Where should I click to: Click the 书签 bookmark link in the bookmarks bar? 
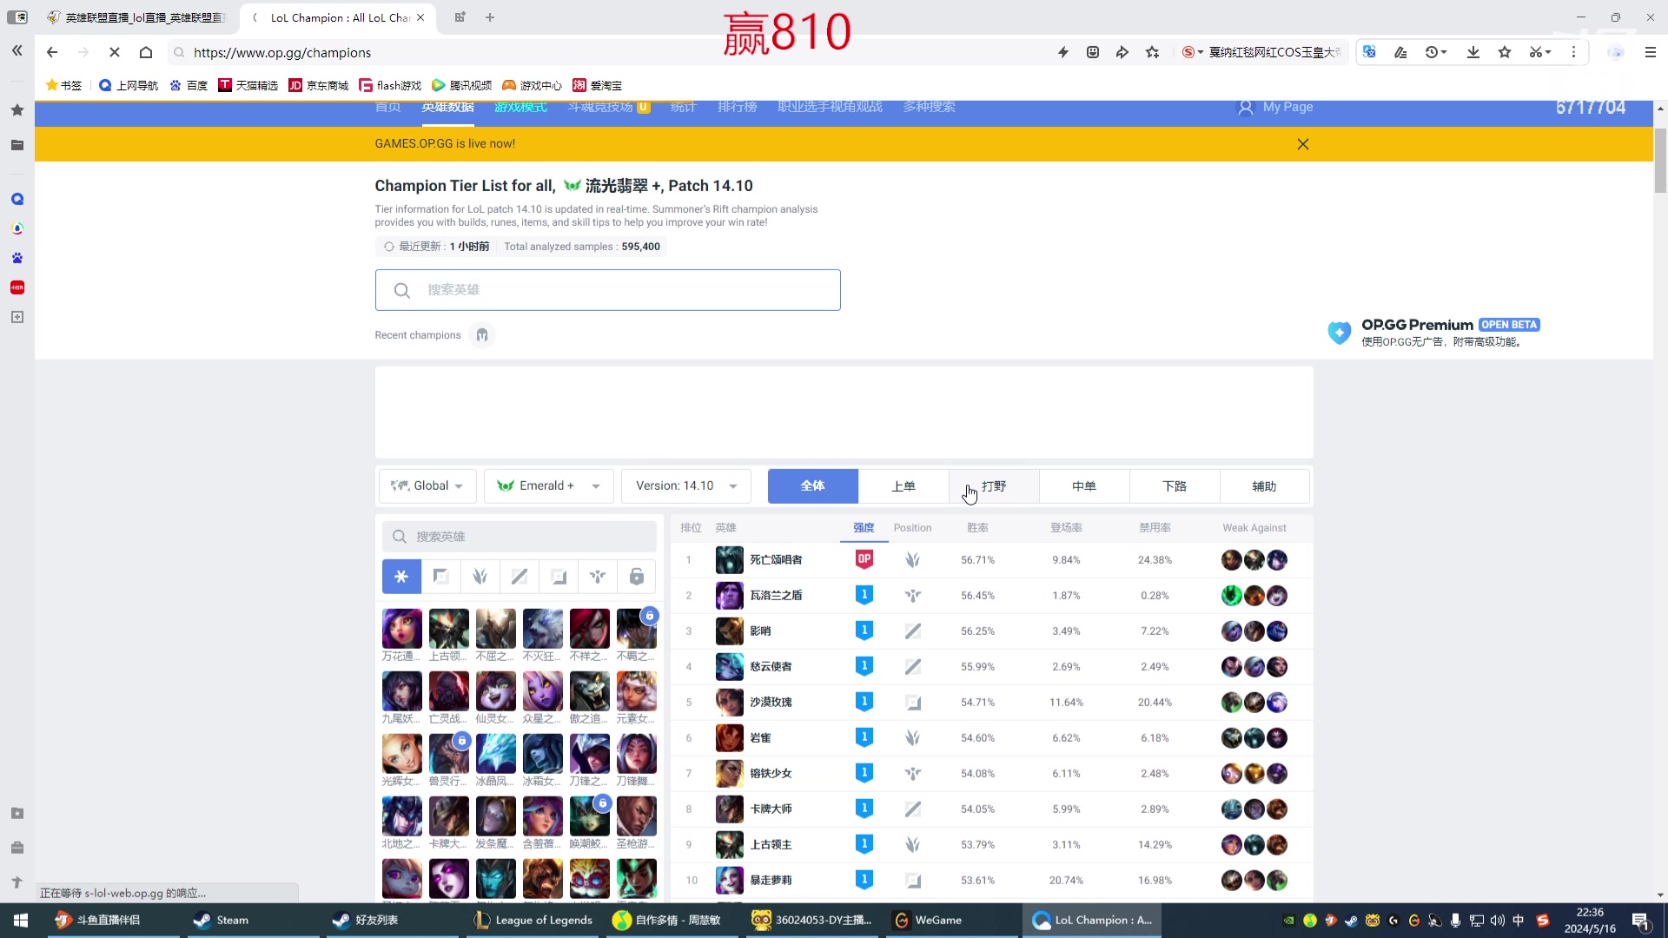tap(63, 85)
